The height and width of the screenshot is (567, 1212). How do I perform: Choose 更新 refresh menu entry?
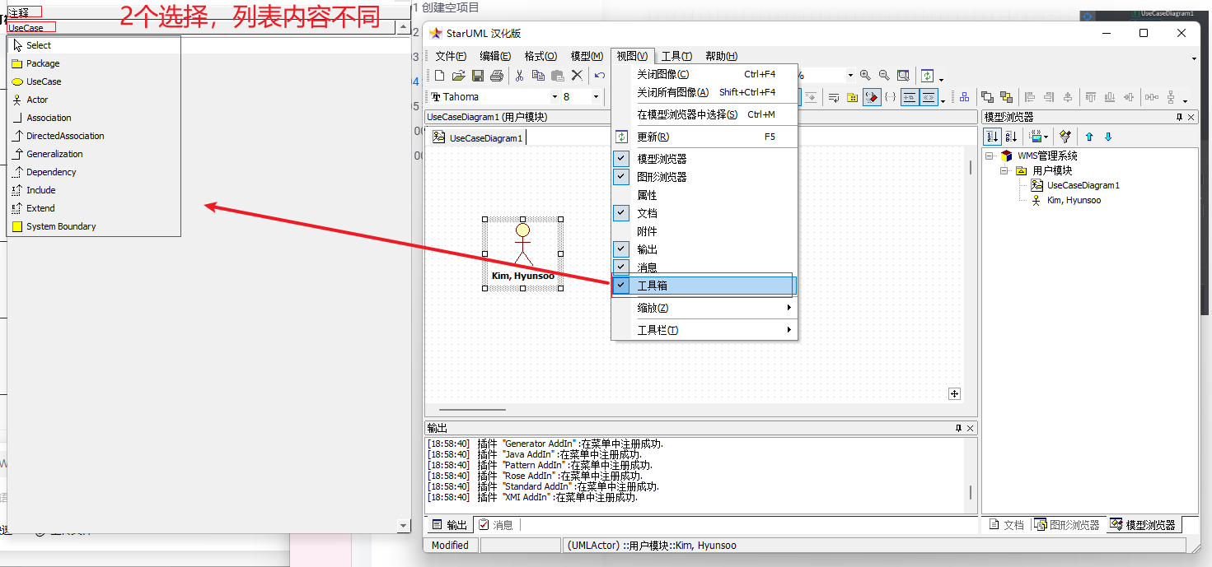pos(704,137)
